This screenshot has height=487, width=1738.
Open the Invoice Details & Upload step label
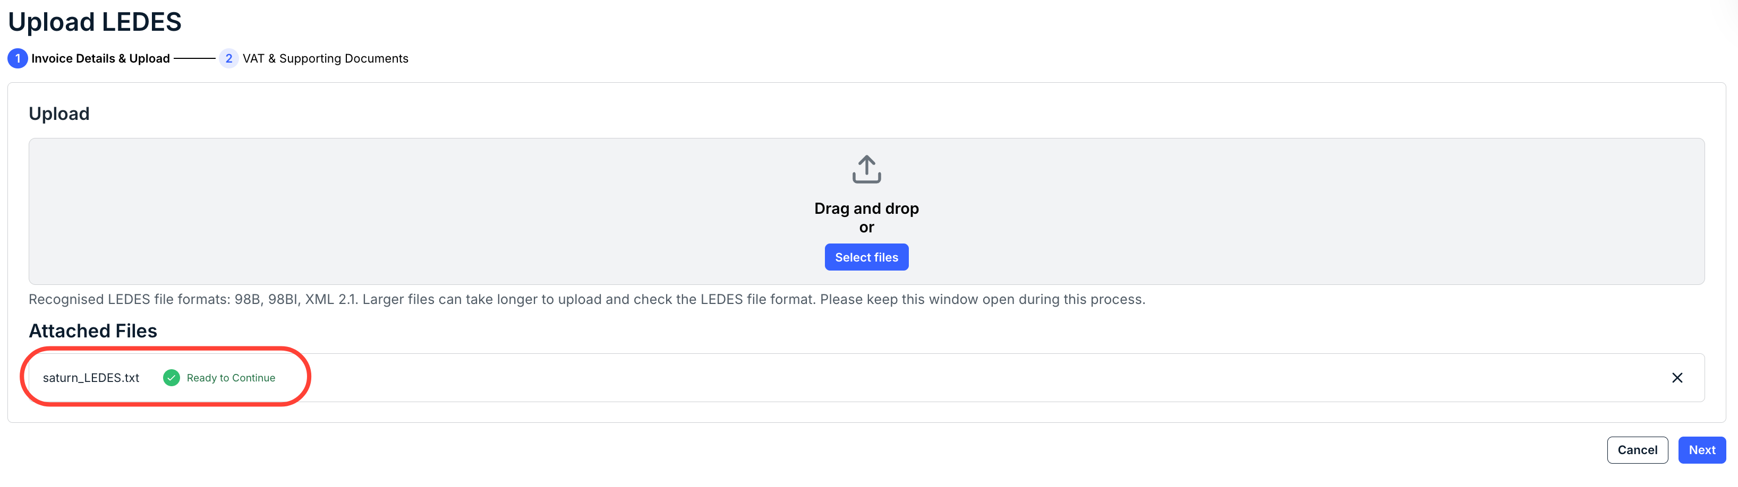100,58
